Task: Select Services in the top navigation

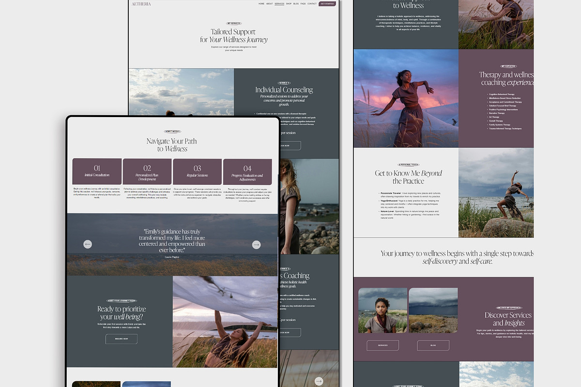Action: [279, 4]
